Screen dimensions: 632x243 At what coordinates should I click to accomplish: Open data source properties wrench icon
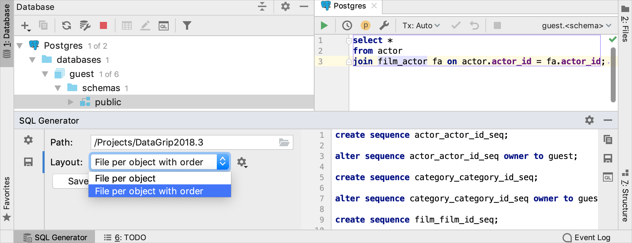pyautogui.click(x=384, y=25)
